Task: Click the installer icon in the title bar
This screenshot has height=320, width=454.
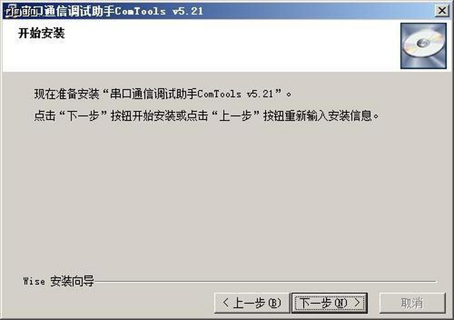Action: point(11,11)
